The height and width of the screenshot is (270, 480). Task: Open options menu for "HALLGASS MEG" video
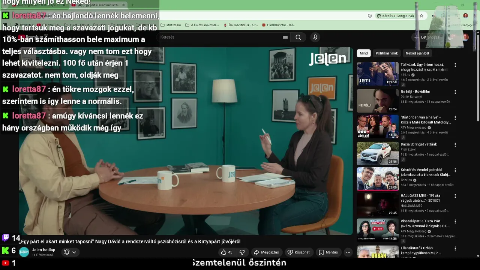click(x=455, y=196)
